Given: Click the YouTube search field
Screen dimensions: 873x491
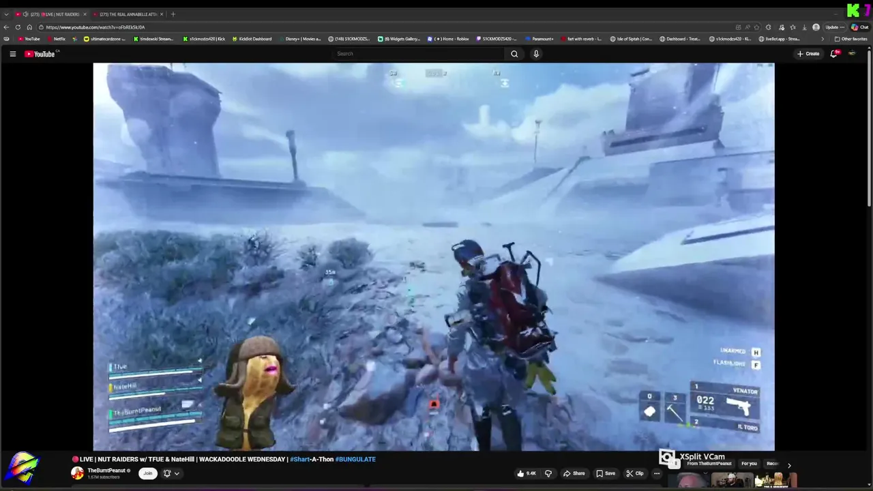Looking at the screenshot, I should pyautogui.click(x=418, y=54).
